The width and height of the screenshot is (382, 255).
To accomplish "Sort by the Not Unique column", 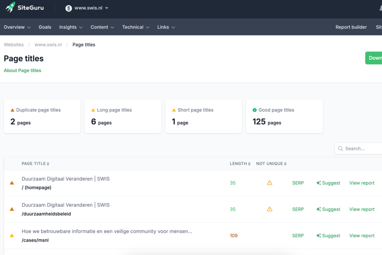I will [x=271, y=164].
